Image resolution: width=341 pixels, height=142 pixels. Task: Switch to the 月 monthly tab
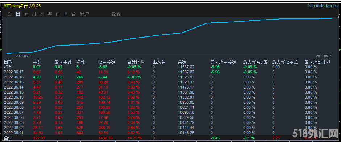(x=34, y=14)
